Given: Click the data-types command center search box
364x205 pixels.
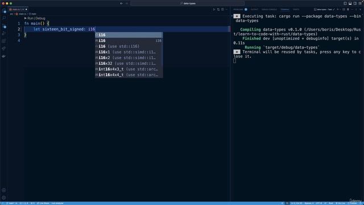Looking at the screenshot, I should pos(188,3).
